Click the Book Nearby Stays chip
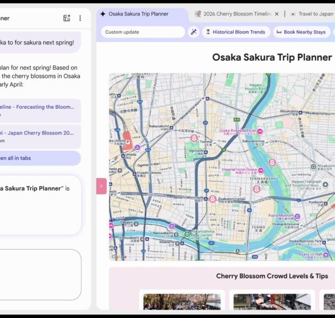The height and width of the screenshot is (318, 335). (301, 32)
